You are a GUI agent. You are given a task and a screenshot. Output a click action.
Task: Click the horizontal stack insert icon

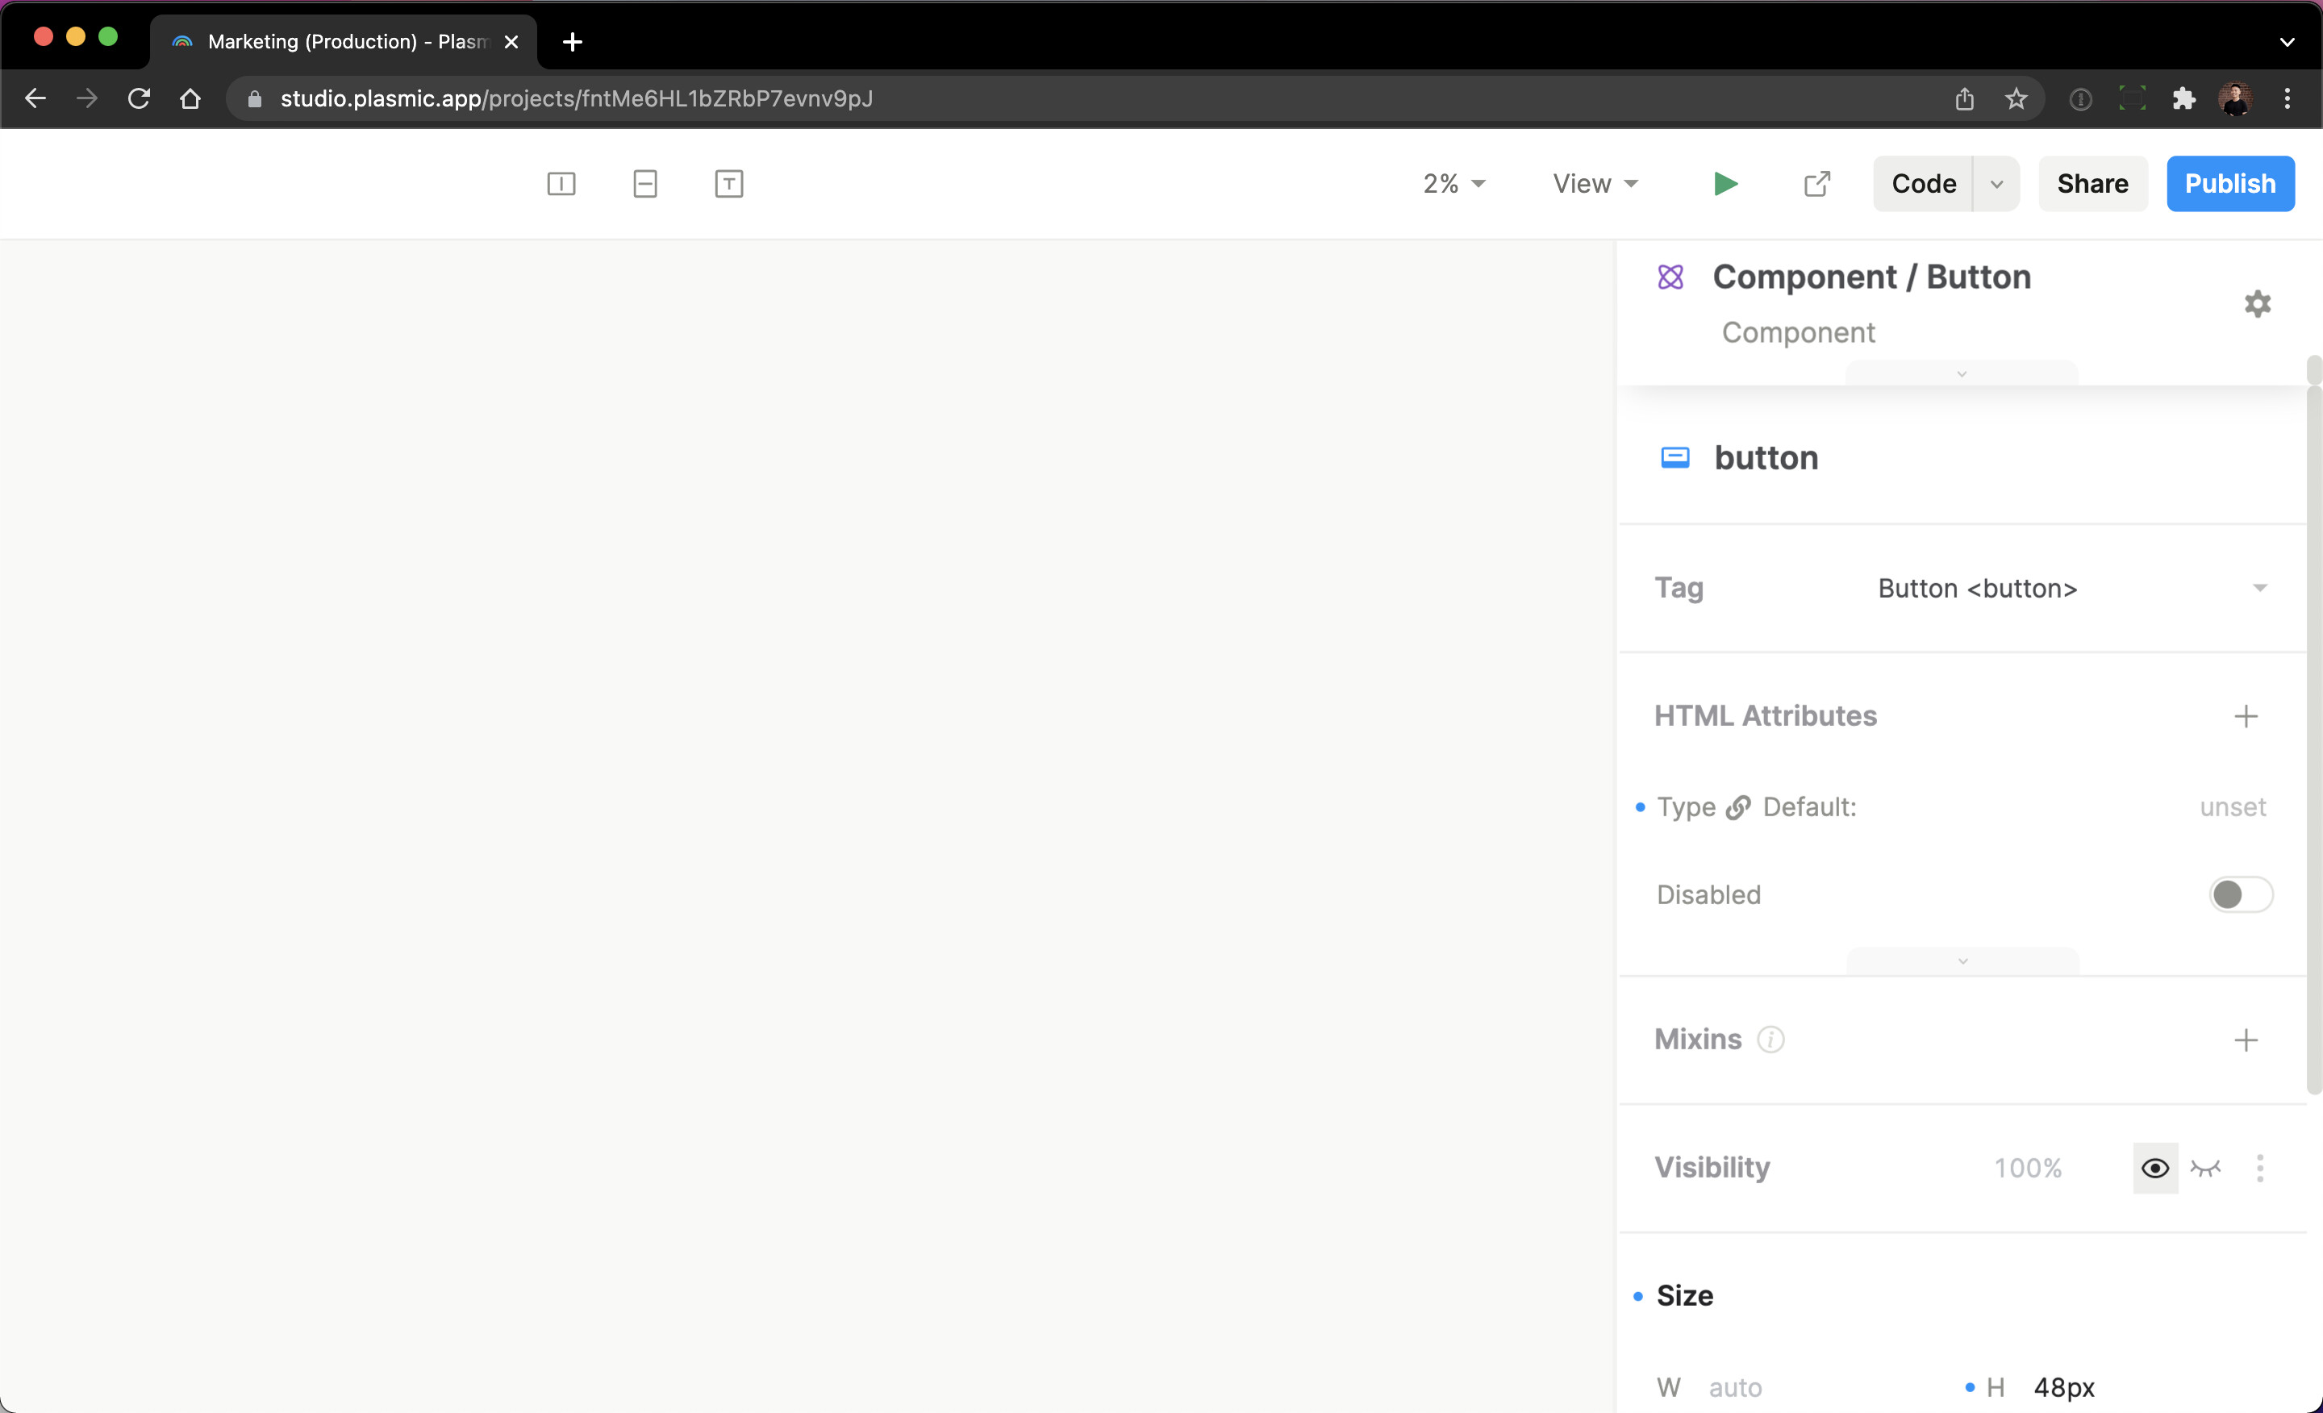pos(561,184)
